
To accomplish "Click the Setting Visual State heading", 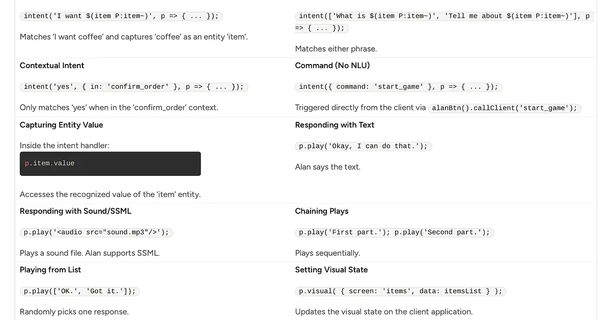I will point(331,270).
